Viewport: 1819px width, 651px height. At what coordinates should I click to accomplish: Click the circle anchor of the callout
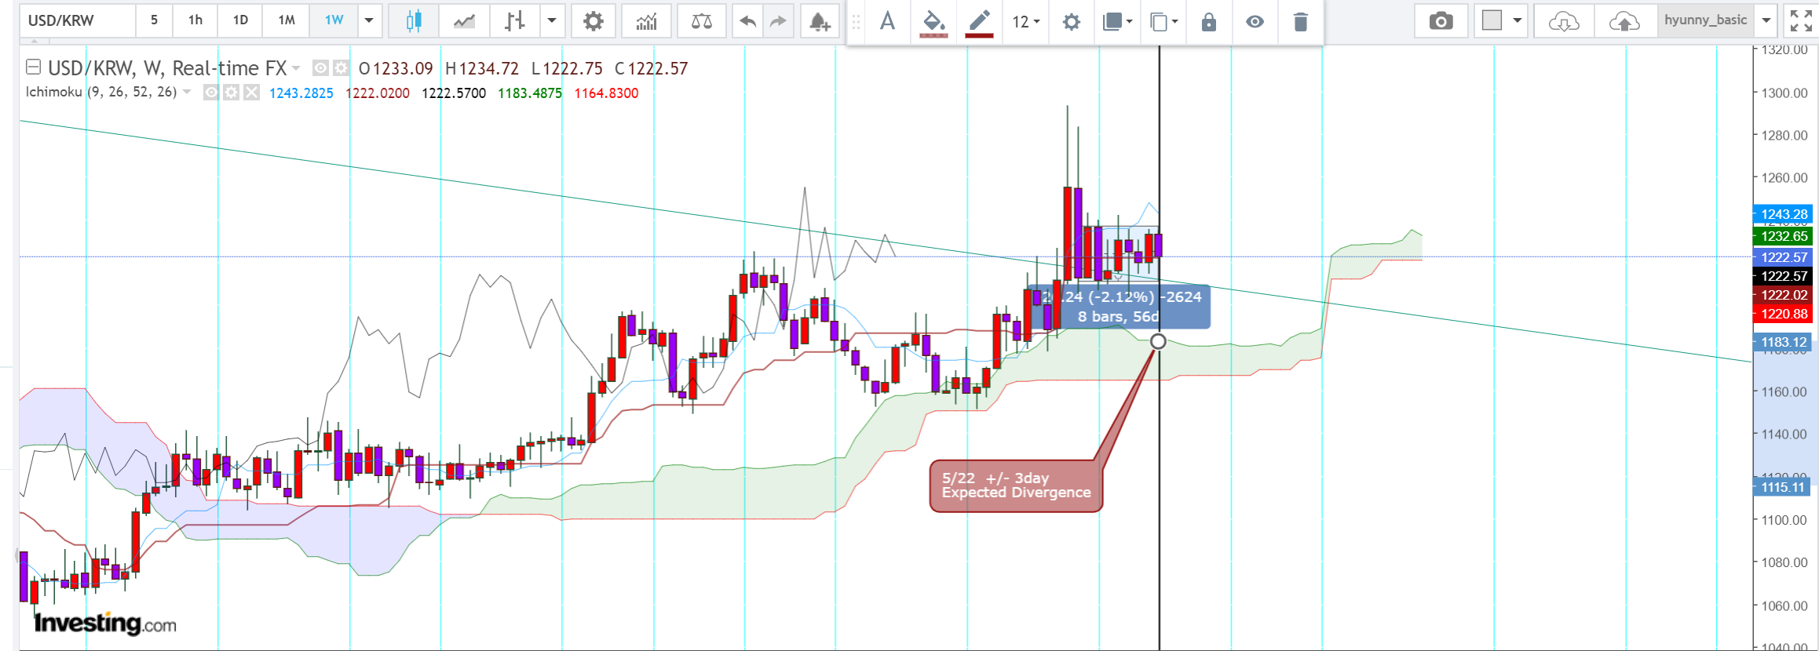[x=1158, y=341]
